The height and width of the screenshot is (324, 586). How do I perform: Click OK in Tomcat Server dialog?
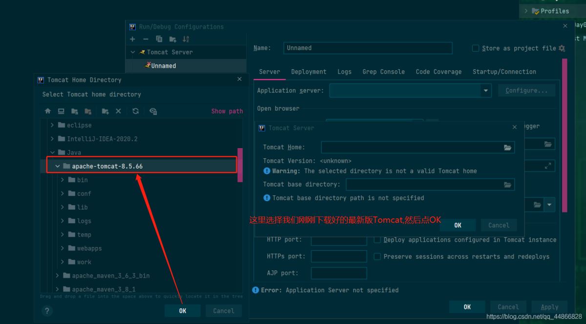[458, 225]
